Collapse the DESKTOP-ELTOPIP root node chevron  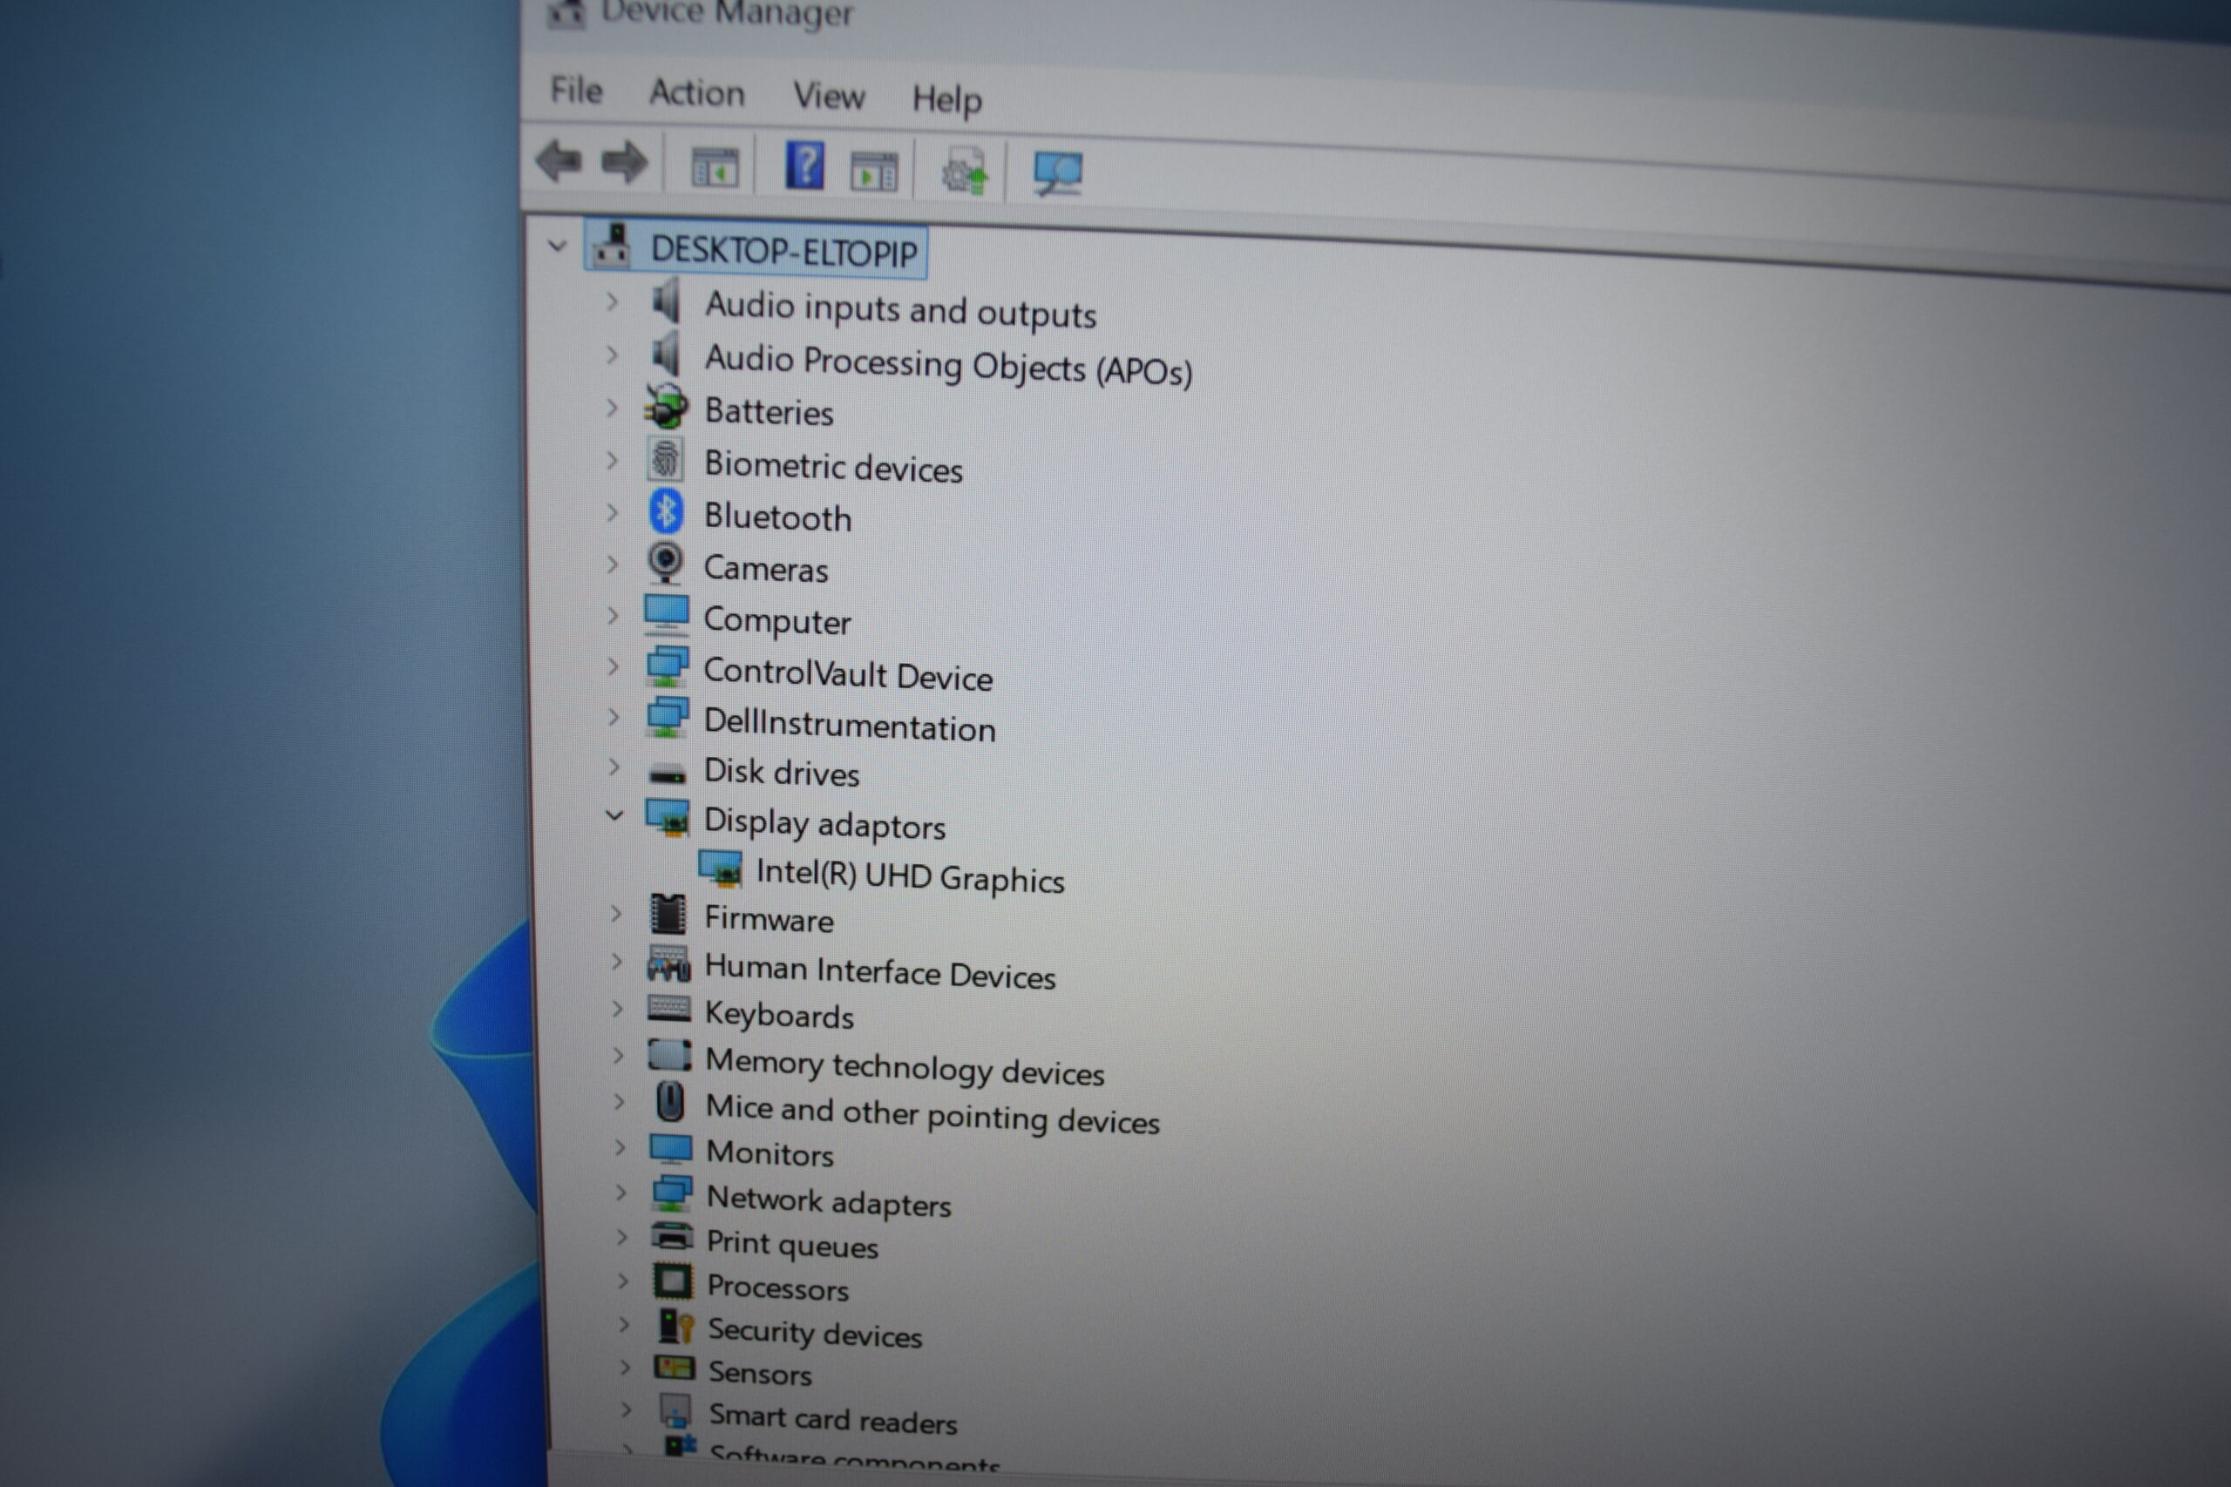[557, 247]
